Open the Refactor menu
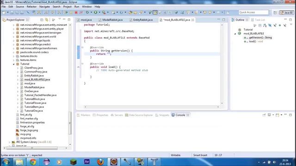 [x=31, y=6]
